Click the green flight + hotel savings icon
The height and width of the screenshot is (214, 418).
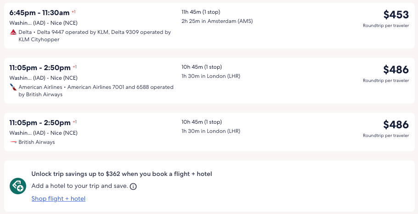pyautogui.click(x=18, y=186)
